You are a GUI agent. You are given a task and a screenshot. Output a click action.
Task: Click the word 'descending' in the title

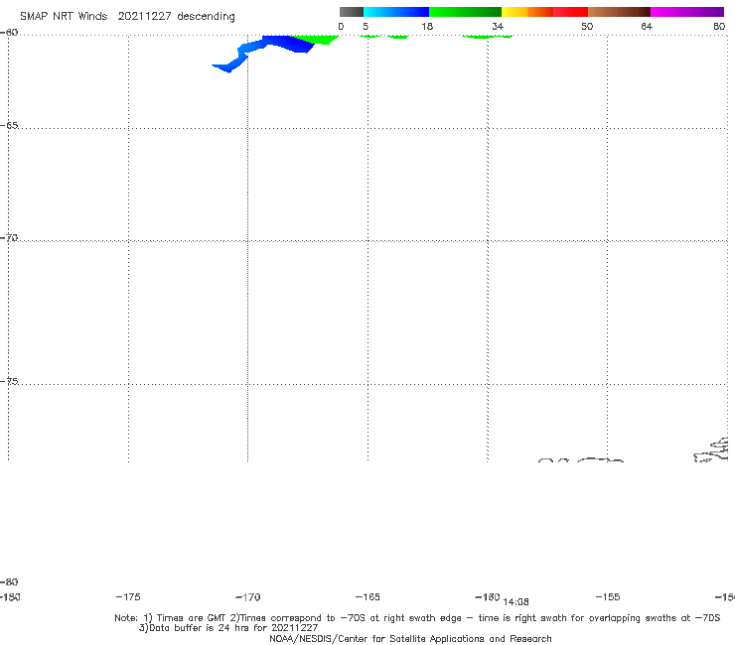[x=207, y=17]
